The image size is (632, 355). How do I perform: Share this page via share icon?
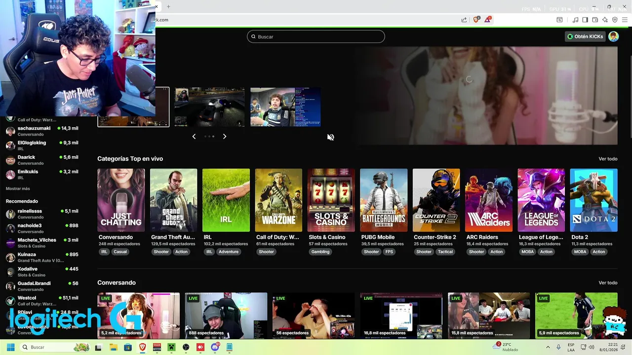click(464, 20)
